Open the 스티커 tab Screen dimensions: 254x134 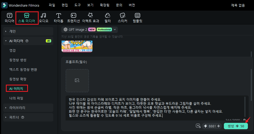click(x=122, y=18)
